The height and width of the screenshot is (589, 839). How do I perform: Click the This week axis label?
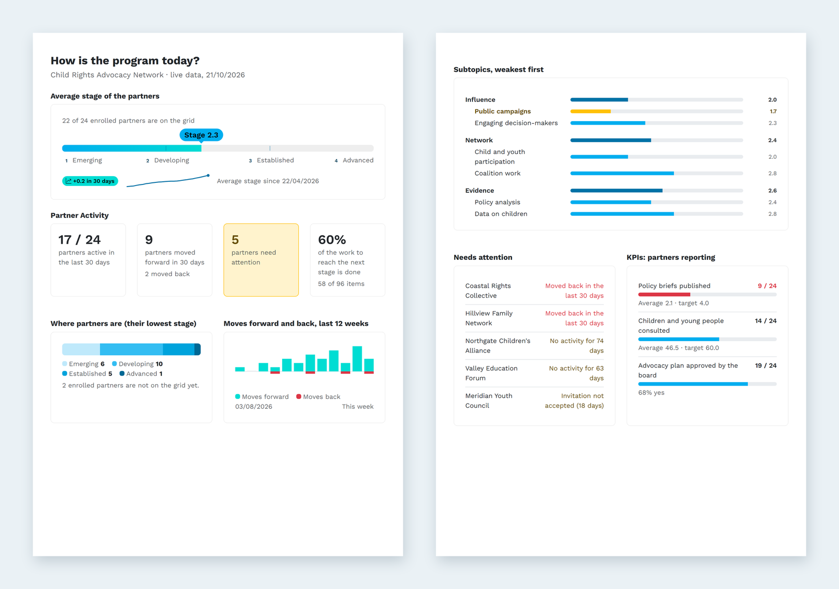[358, 407]
